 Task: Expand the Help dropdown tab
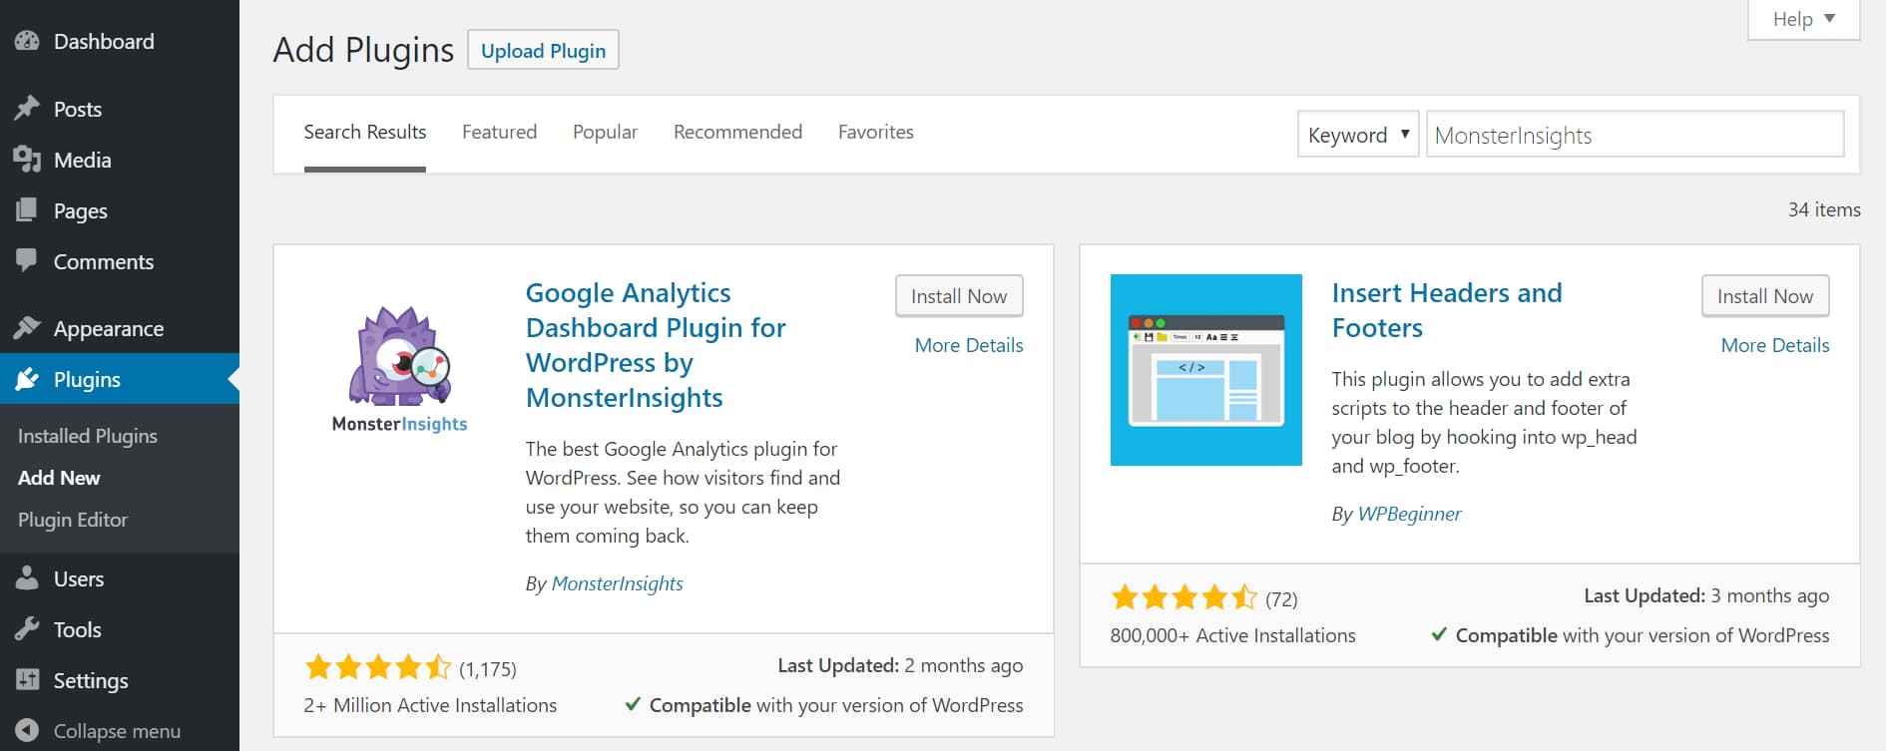coord(1803,19)
